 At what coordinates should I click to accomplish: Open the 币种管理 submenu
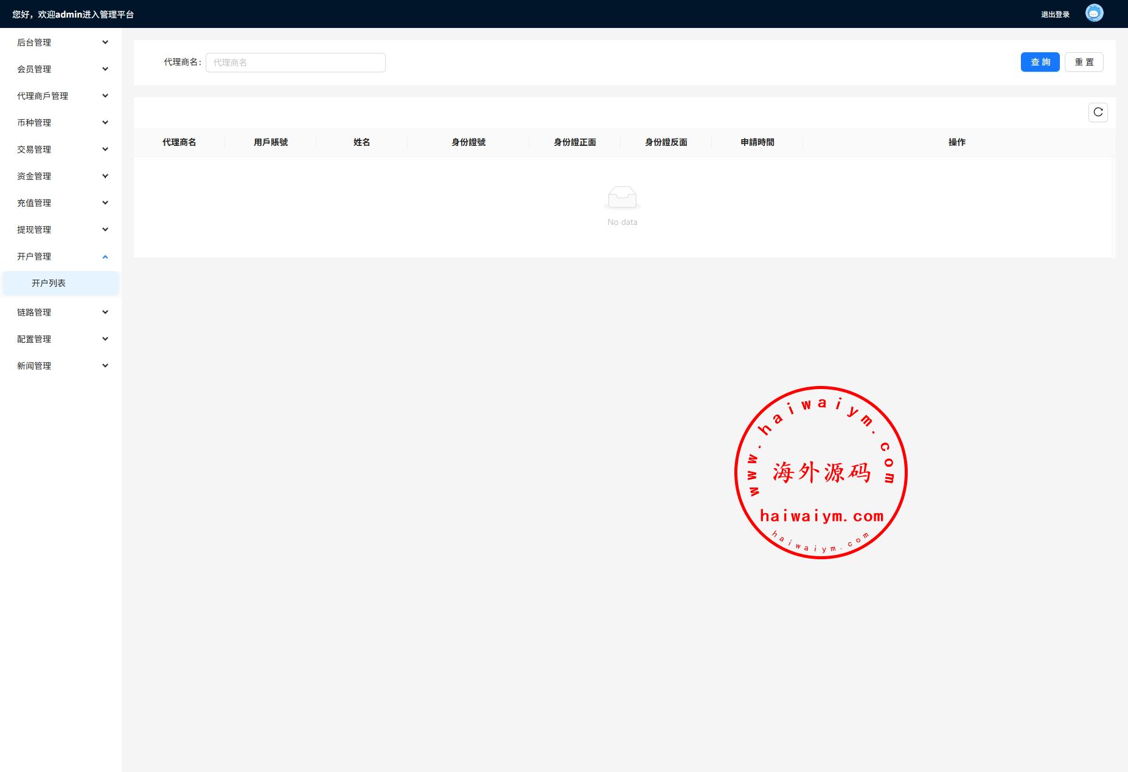point(61,123)
